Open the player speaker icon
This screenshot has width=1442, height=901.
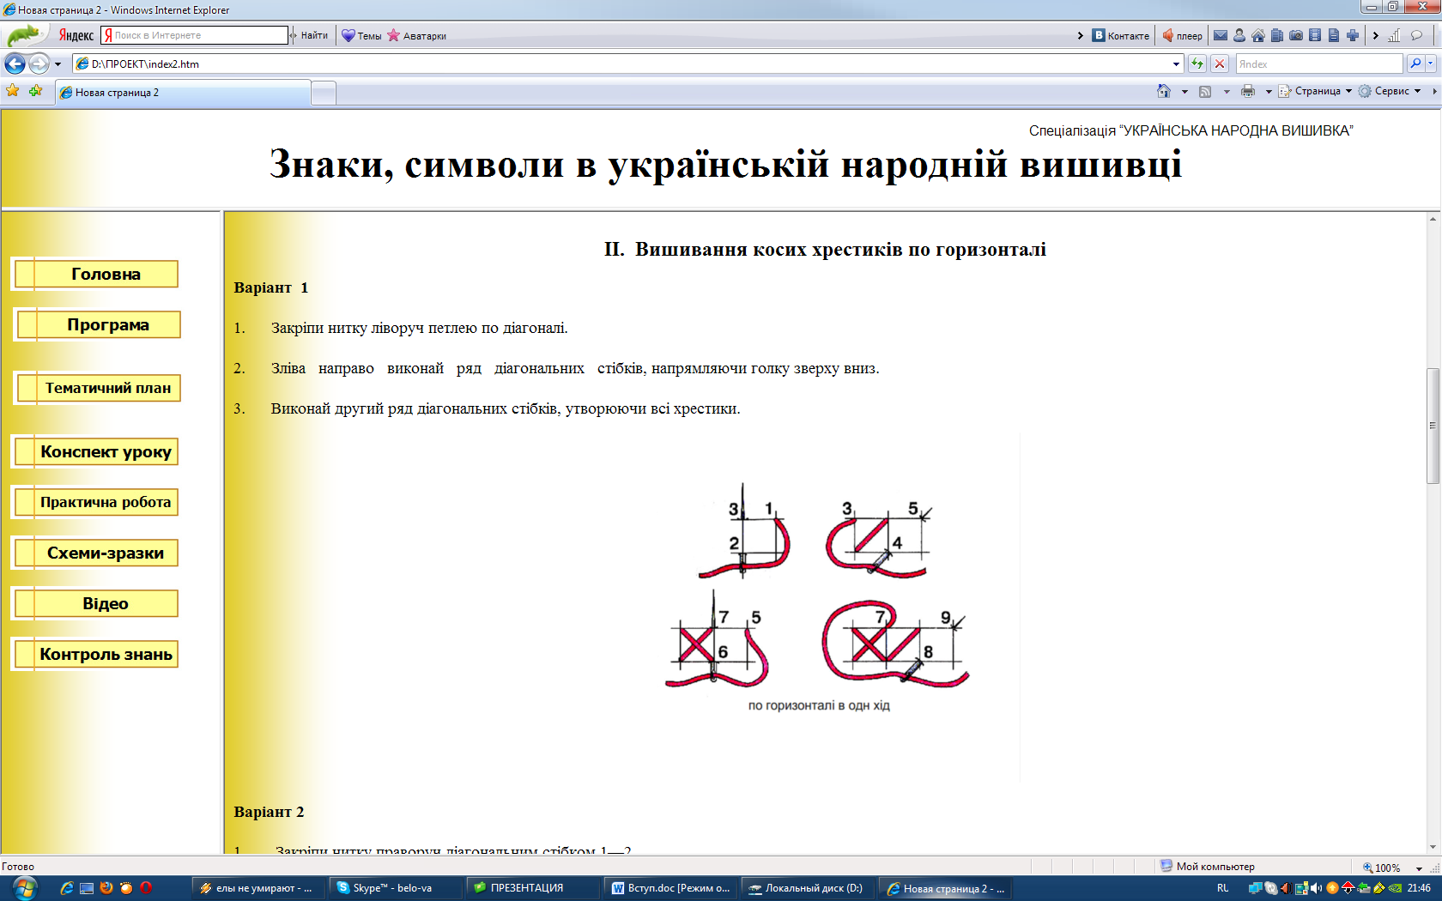(1168, 35)
